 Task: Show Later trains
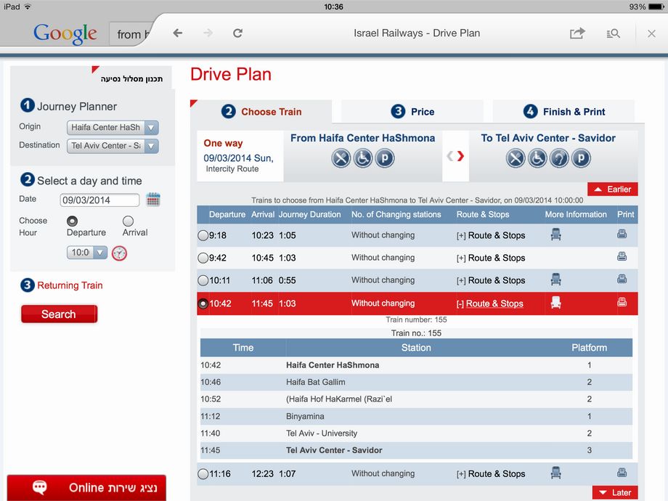tap(615, 492)
